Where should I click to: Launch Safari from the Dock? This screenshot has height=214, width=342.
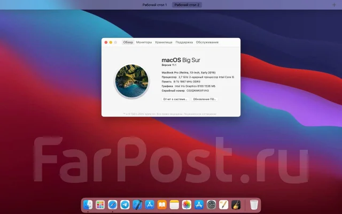(113, 205)
